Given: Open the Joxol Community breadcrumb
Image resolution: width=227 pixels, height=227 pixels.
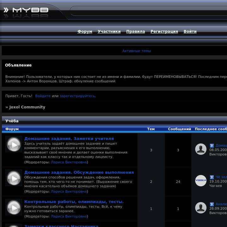Looking at the screenshot, I should [27, 107].
